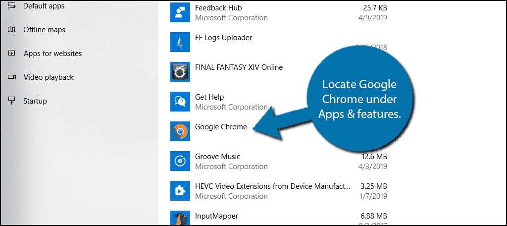
Task: Click the FINAL FANTASY XIV Online icon
Action: coord(180,72)
